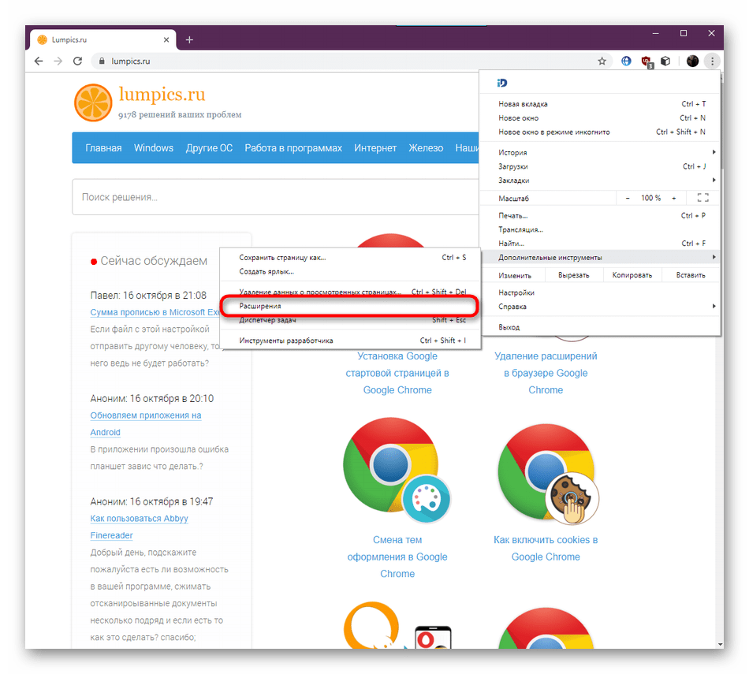This screenshot has height=674, width=749.
Task: Open Настройки from the Chrome menu
Action: pyautogui.click(x=516, y=292)
